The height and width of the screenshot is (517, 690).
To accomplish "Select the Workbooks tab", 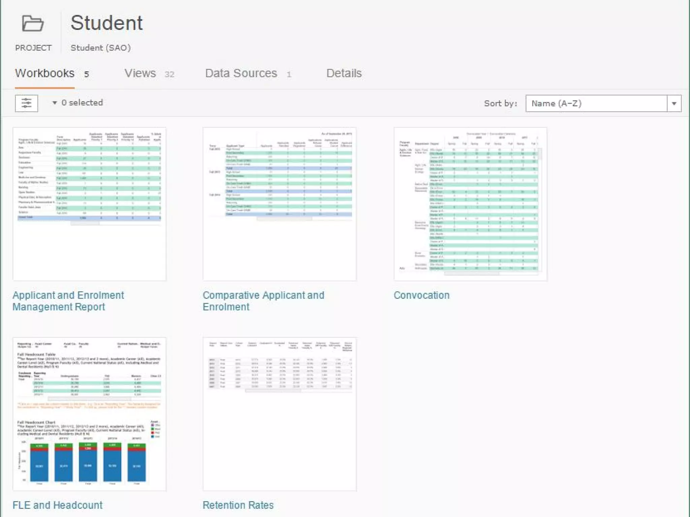I will pyautogui.click(x=44, y=73).
